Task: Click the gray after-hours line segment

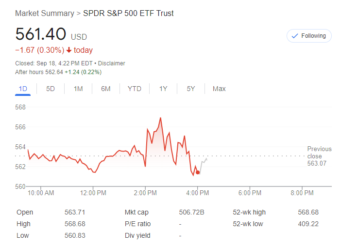Action: pyautogui.click(x=203, y=162)
